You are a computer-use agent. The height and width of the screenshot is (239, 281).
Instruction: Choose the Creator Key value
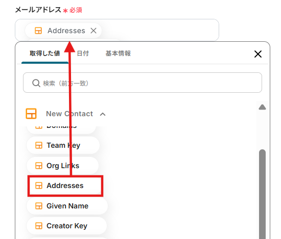66,226
